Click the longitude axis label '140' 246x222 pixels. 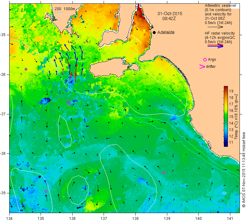pos(198,218)
